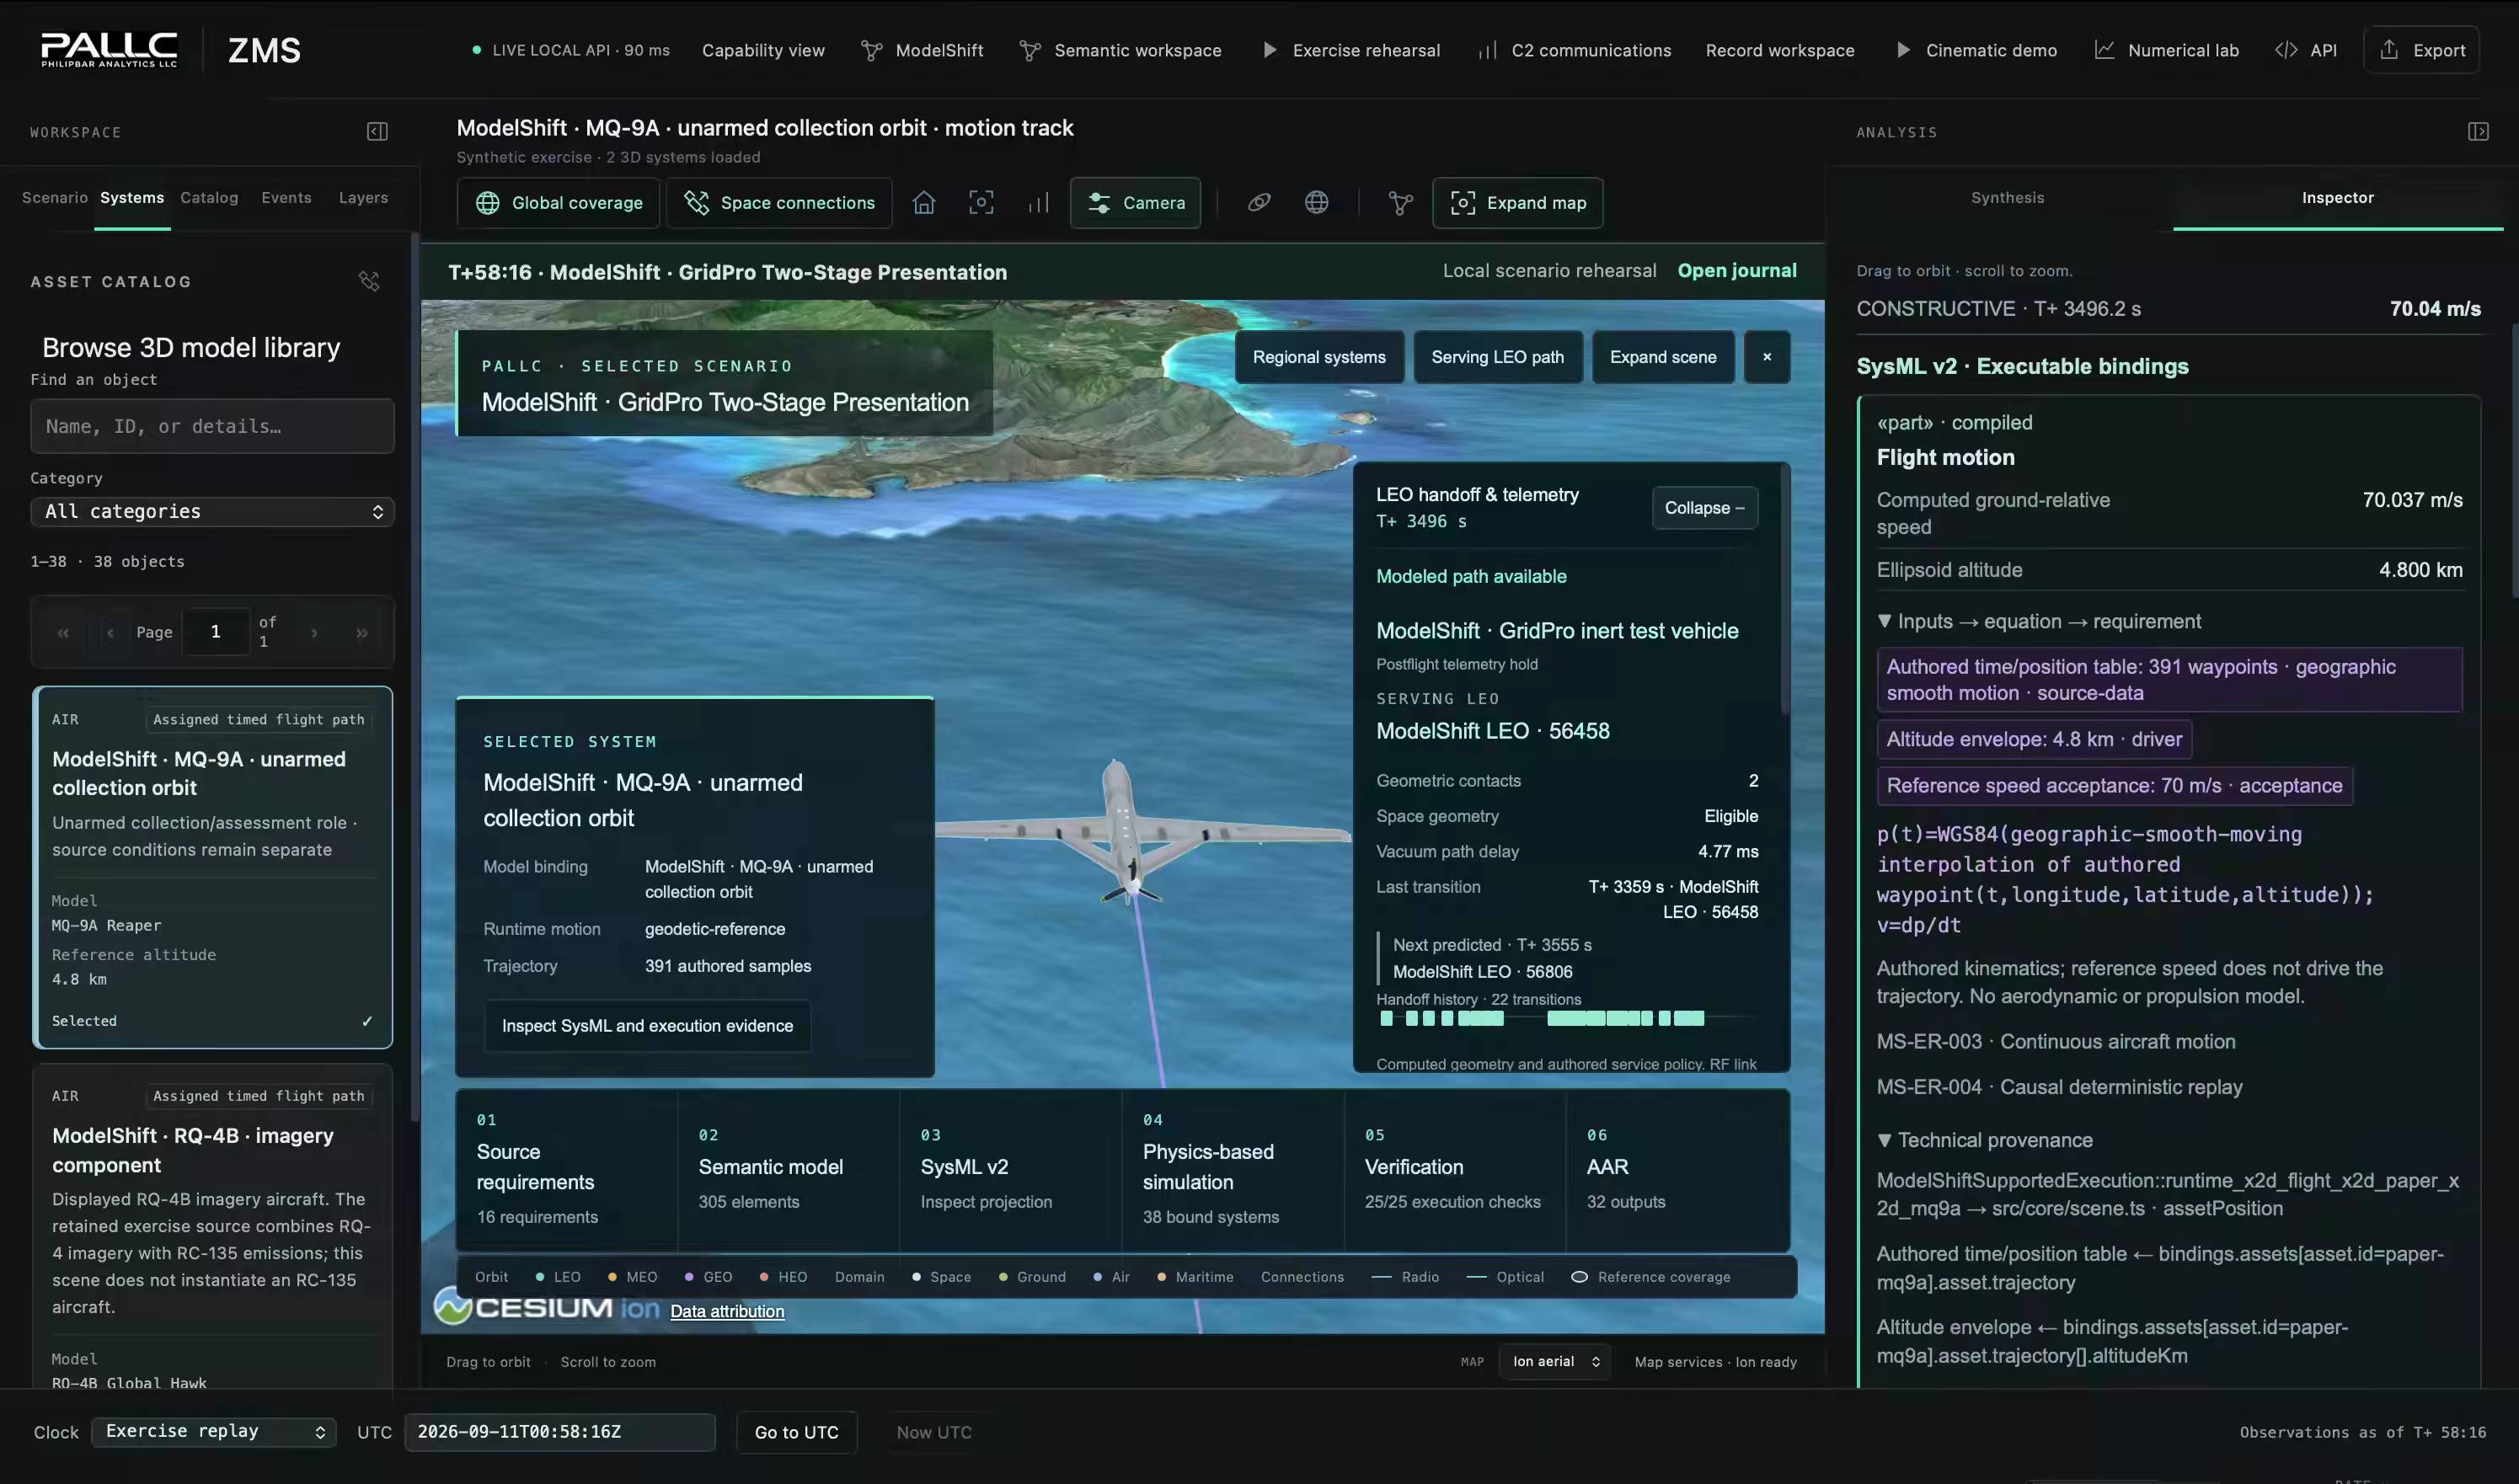Switch to the Events tab

[286, 198]
